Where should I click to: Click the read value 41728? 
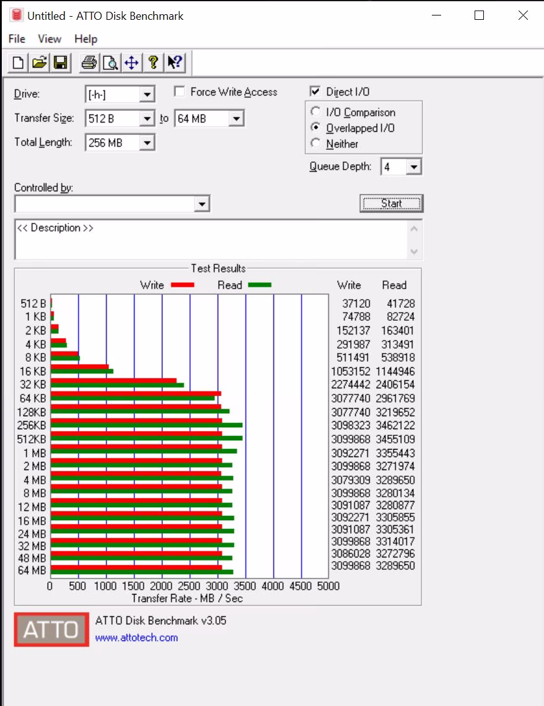pos(401,303)
